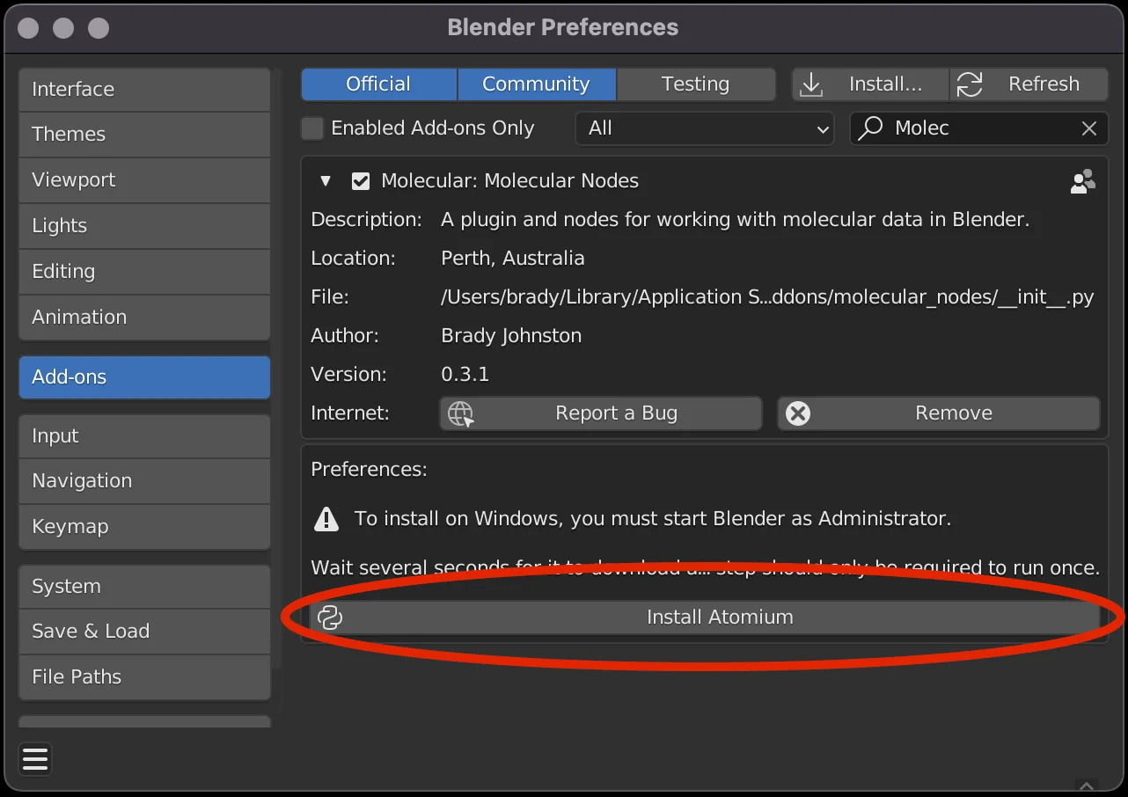Open the System preferences section
1128x797 pixels.
point(144,587)
